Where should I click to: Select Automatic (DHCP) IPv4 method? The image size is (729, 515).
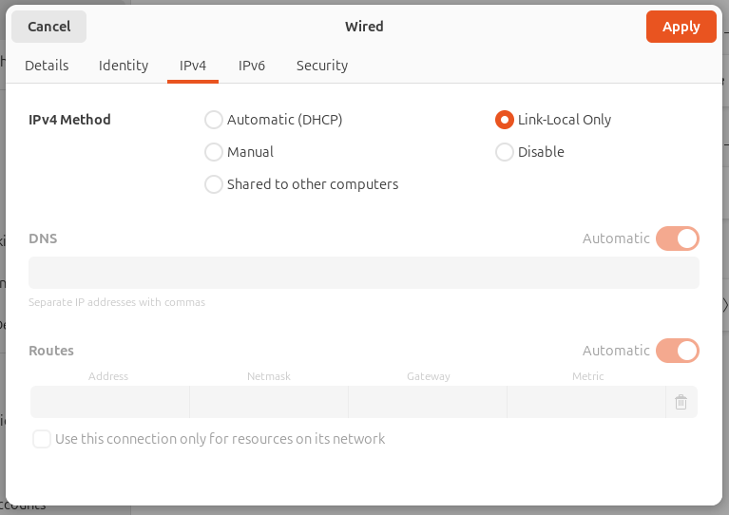coord(214,120)
